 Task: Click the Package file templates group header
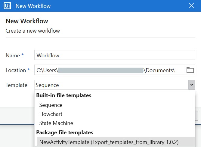click(x=65, y=132)
